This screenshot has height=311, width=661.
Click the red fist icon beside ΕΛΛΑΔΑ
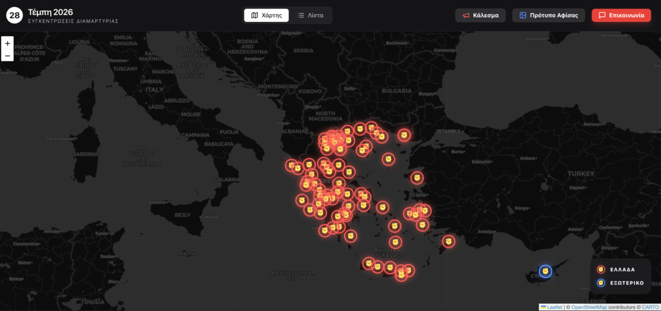pos(601,270)
